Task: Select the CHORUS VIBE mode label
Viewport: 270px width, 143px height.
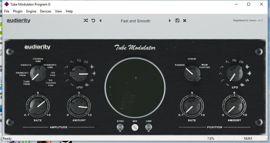Action: pyautogui.click(x=38, y=60)
